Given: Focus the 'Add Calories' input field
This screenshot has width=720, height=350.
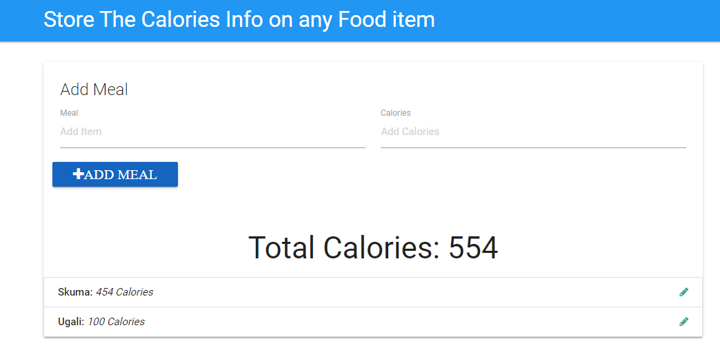Looking at the screenshot, I should tap(533, 132).
